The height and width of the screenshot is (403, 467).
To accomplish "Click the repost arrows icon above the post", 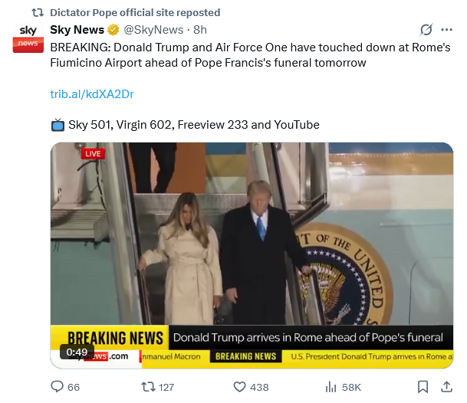I will click(36, 12).
